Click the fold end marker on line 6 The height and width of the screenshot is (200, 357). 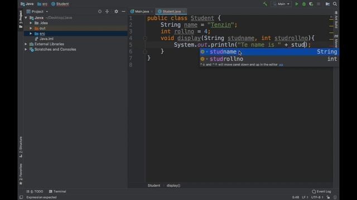[145, 52]
